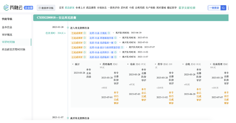Click clock icon beside 化药-专业-合规处
Image resolution: width=236 pixels, height=123 pixels.
[109, 33]
